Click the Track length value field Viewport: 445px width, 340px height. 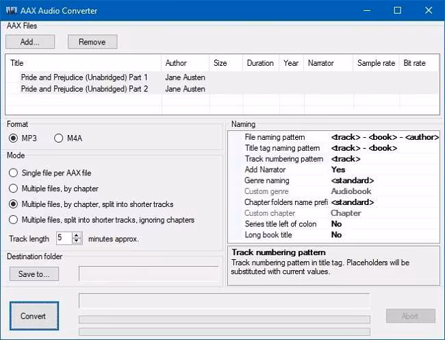coord(64,238)
